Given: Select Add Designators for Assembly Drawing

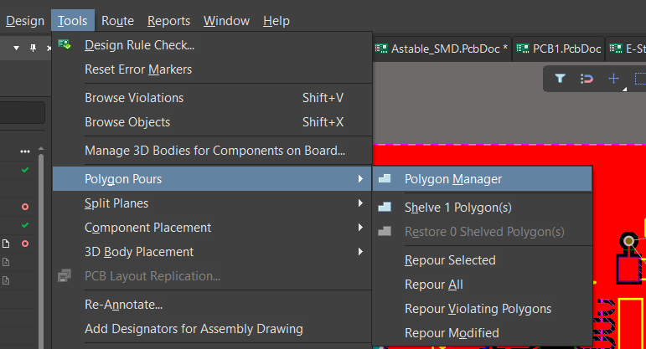Looking at the screenshot, I should [212, 328].
